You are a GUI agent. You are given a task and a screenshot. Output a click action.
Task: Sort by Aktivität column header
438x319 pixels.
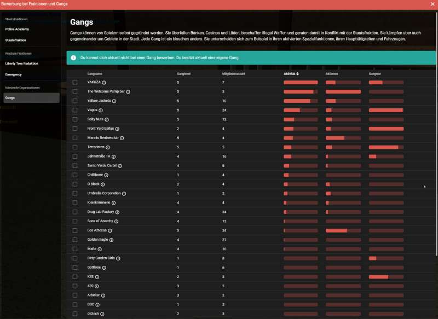tap(291, 73)
